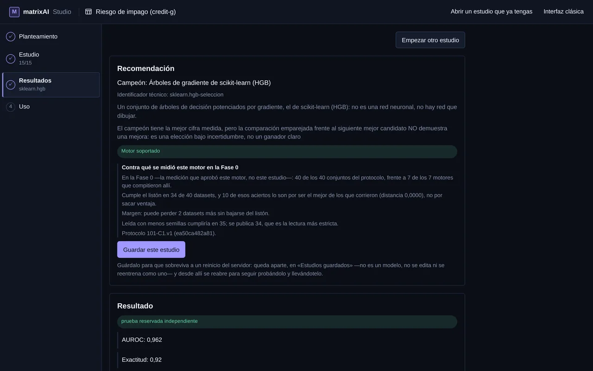
Task: Click the "Recomendación" heading
Action: click(146, 69)
